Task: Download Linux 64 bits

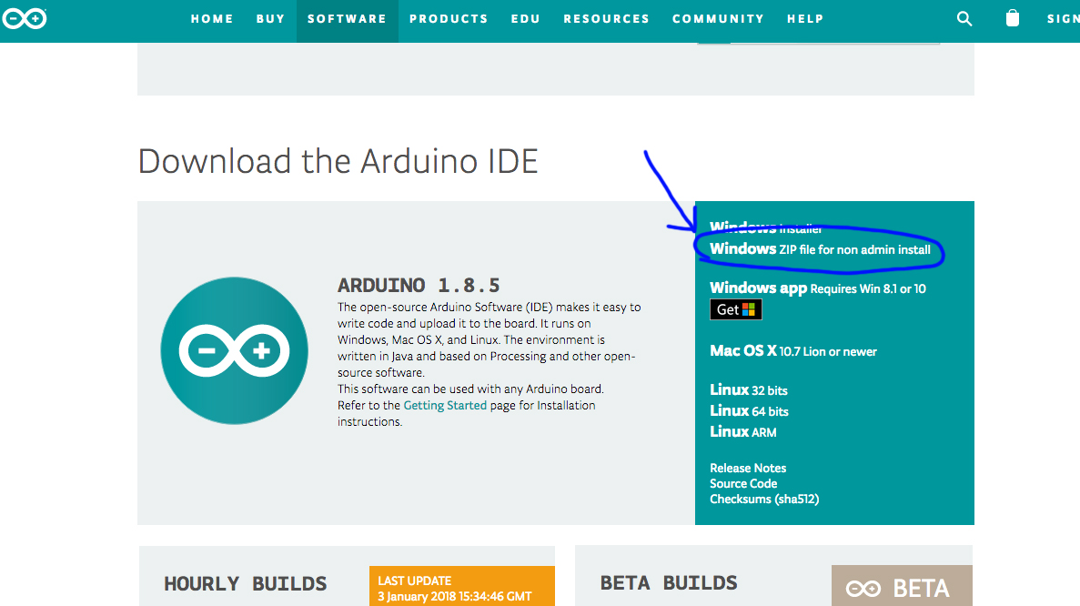Action: point(749,411)
